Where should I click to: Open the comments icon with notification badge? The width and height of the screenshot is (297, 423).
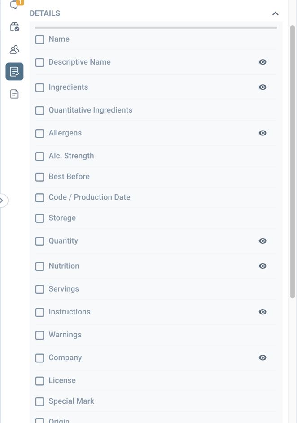click(x=14, y=5)
